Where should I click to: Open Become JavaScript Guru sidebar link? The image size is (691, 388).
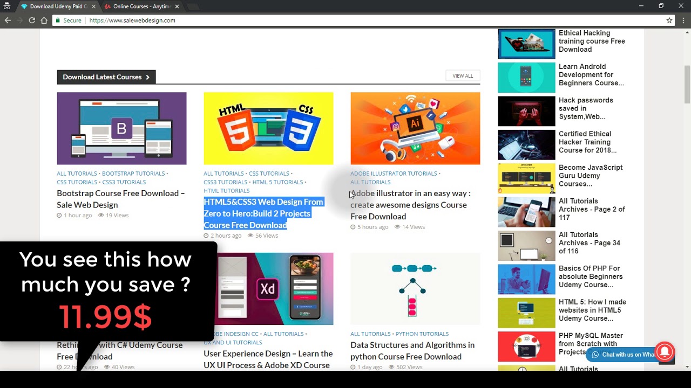click(x=591, y=176)
